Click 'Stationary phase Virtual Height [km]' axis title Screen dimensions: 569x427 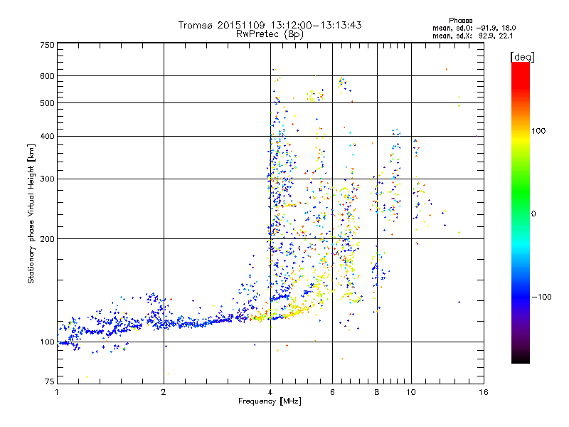coord(31,214)
